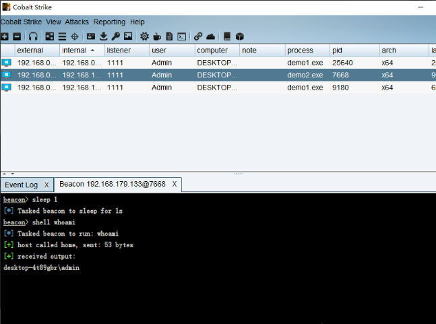This screenshot has width=436, height=324.
Task: Open Downloaded Files via the download arrow icon
Action: point(103,36)
